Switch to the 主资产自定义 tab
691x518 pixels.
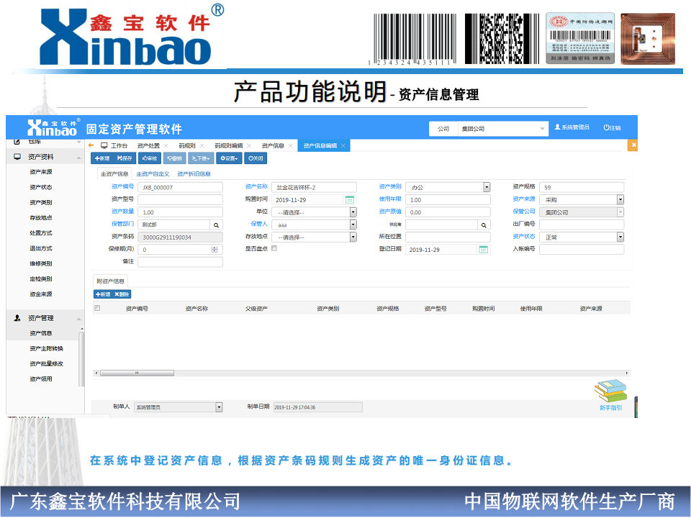point(153,174)
